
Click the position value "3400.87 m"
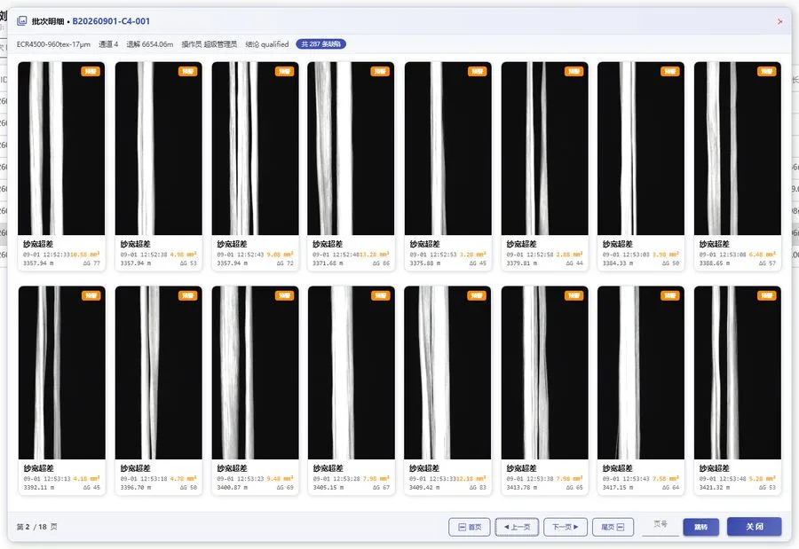(x=232, y=488)
